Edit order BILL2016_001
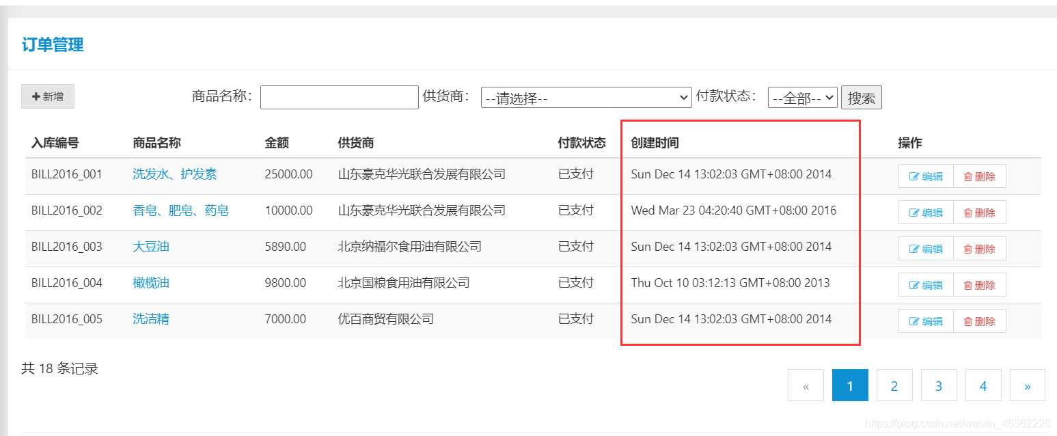The width and height of the screenshot is (1057, 436). [926, 176]
